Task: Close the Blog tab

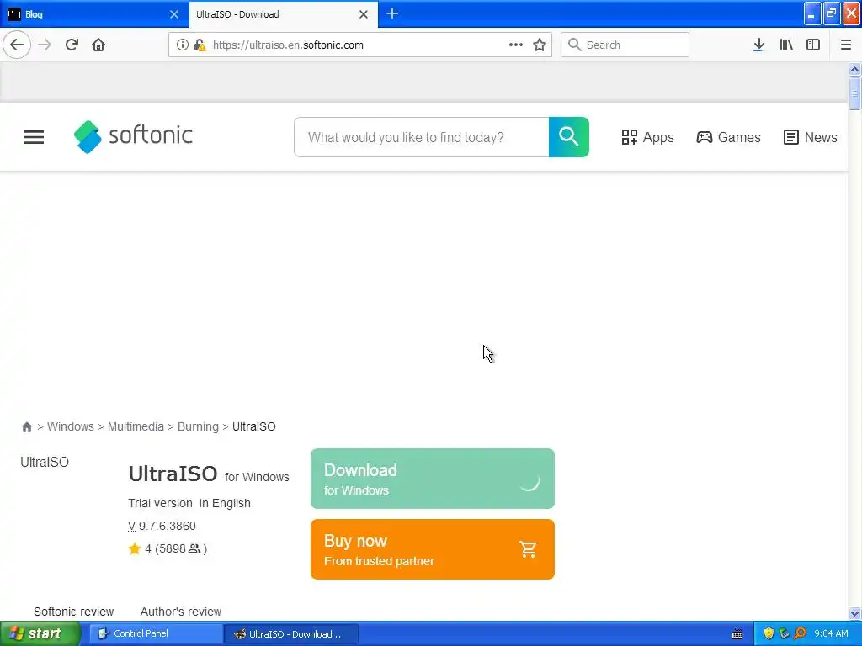Action: click(173, 14)
